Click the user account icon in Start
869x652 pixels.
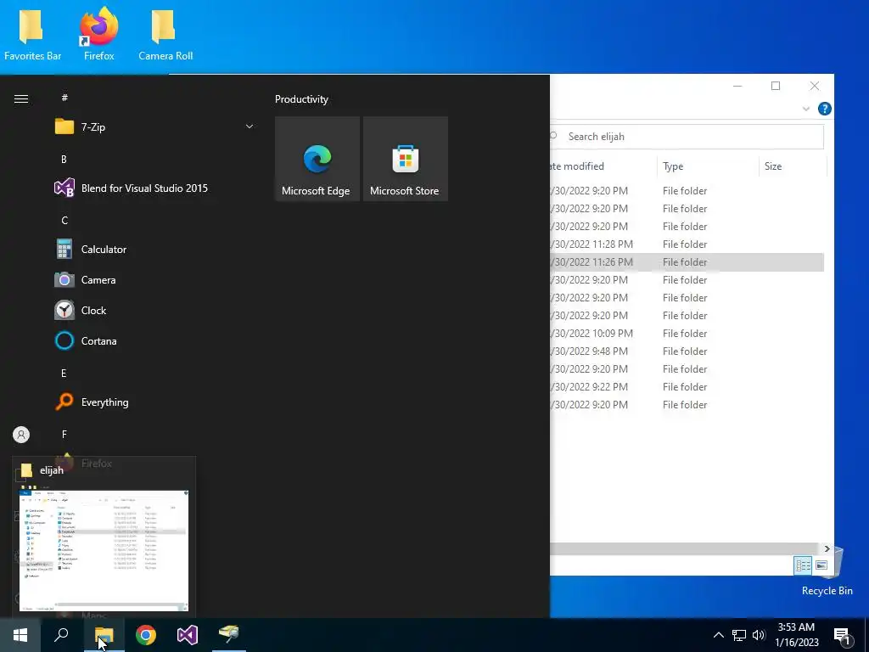click(x=21, y=435)
